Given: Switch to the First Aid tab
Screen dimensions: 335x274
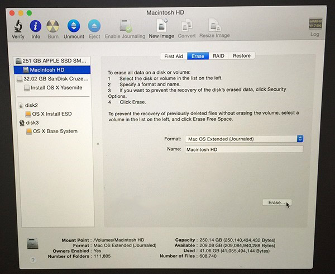Looking at the screenshot, I should (x=174, y=56).
